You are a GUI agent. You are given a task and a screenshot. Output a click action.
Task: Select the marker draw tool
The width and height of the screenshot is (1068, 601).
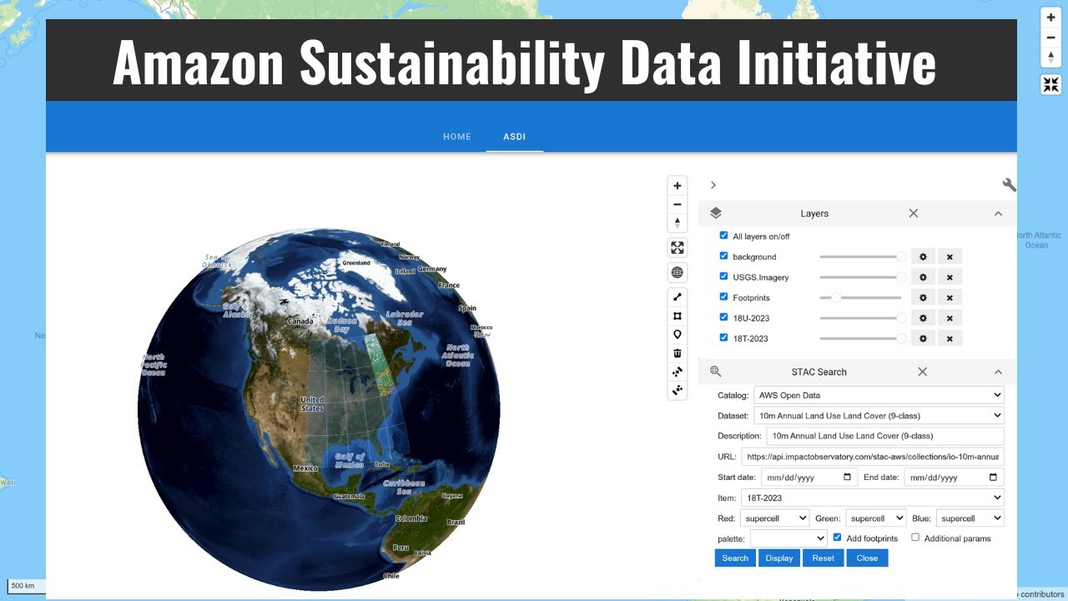tap(678, 334)
